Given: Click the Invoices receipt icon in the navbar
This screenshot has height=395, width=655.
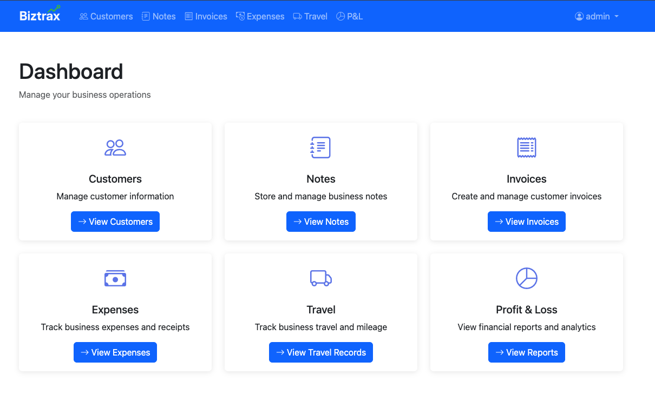Looking at the screenshot, I should click(x=187, y=16).
